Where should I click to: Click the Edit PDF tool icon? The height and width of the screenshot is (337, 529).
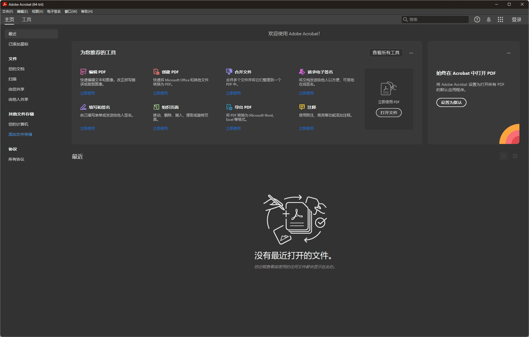(x=83, y=72)
